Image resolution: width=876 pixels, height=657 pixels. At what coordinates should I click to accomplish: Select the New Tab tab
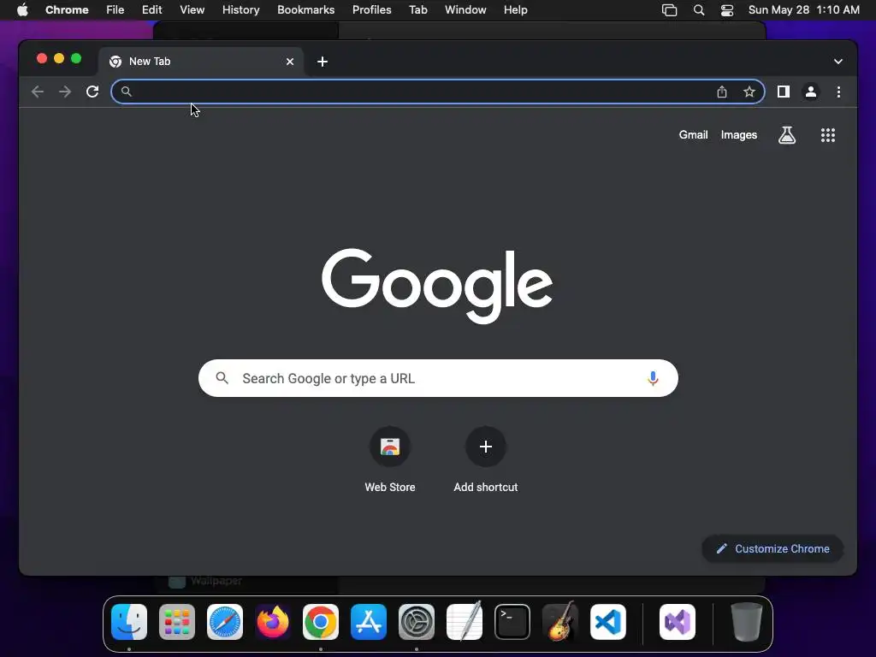click(x=201, y=62)
